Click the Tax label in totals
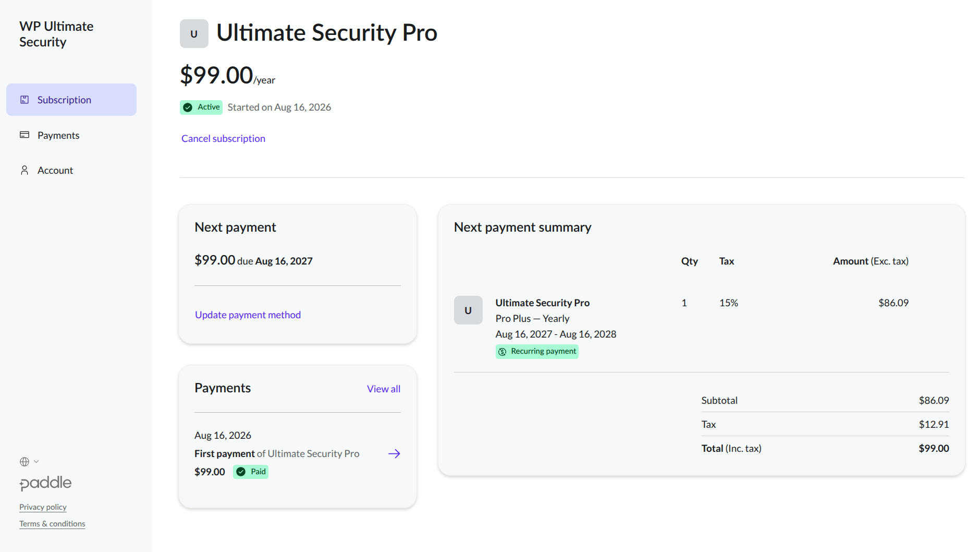Image resolution: width=980 pixels, height=552 pixels. click(708, 424)
